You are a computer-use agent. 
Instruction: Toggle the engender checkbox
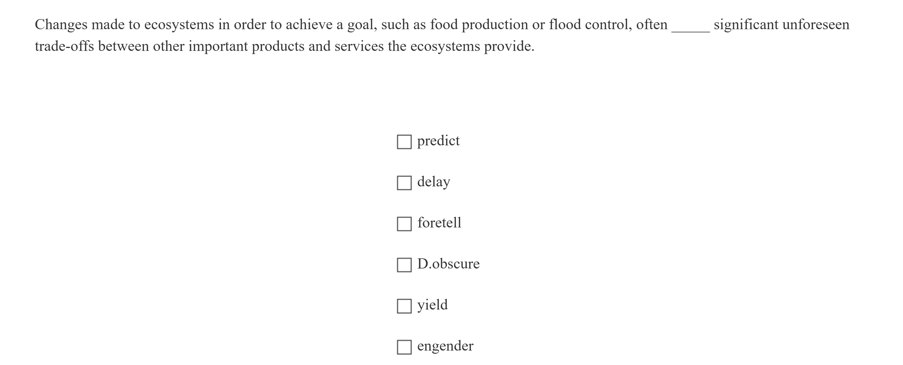pos(404,347)
